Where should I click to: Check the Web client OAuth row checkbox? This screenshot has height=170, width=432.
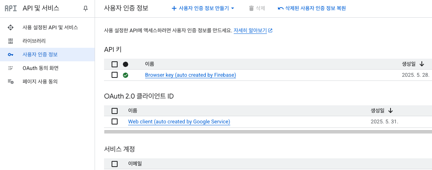pos(115,121)
